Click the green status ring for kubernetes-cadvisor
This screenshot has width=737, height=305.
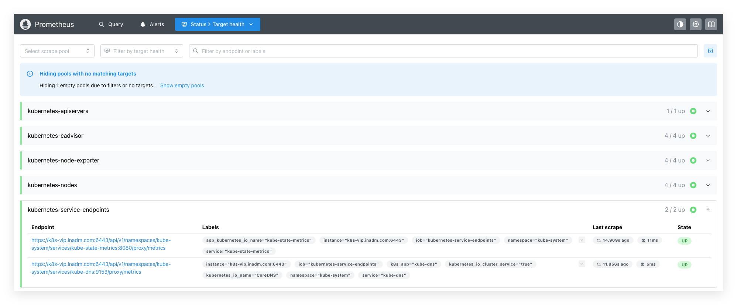pyautogui.click(x=693, y=136)
